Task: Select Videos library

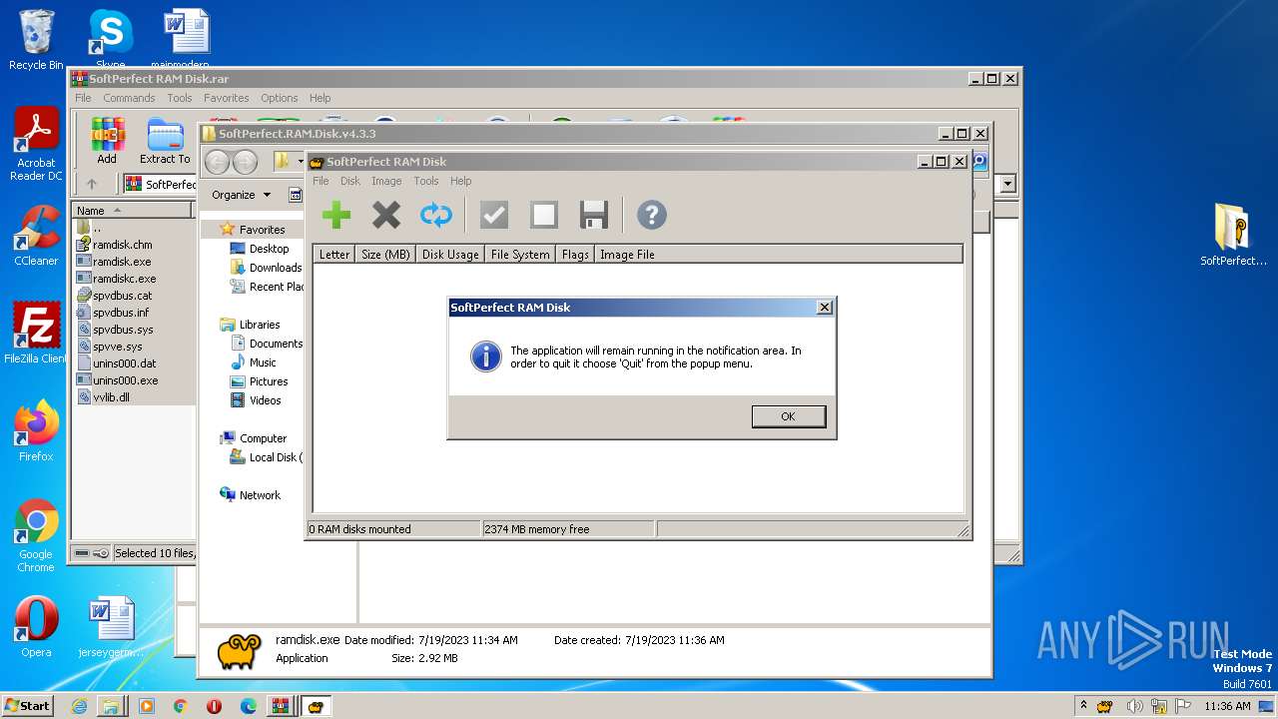Action: click(256, 400)
